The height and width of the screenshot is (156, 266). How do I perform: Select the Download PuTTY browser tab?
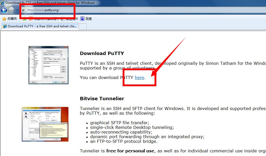(40, 26)
